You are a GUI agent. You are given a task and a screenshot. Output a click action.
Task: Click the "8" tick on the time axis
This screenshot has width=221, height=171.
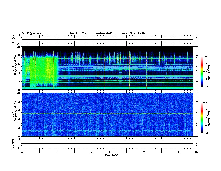click(161, 152)
